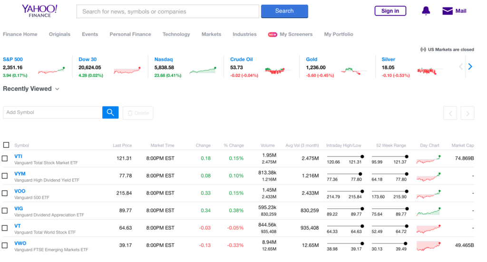Screen dimensions: 487x262
Task: Focus the Add Symbol input field
Action: (x=53, y=112)
